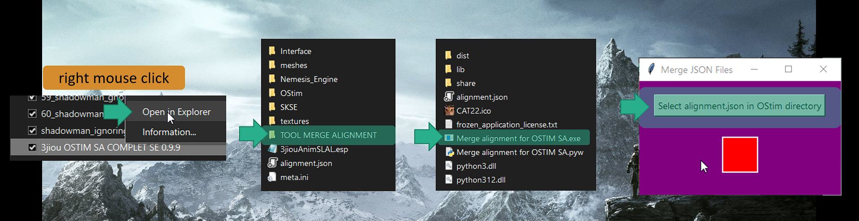Open the OStim folder

pos(291,93)
